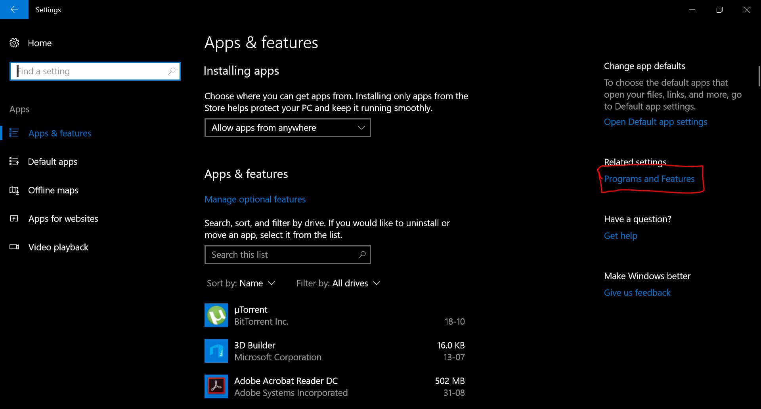Screen dimensions: 761x409
Task: Click the µTorrent app icon
Action: pos(216,315)
